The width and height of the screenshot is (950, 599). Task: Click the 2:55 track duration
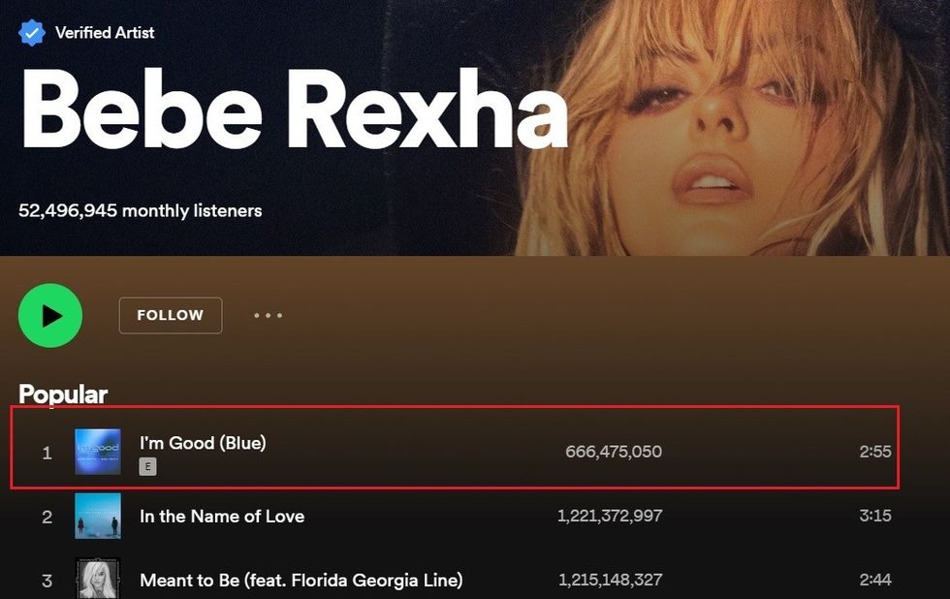(x=874, y=452)
